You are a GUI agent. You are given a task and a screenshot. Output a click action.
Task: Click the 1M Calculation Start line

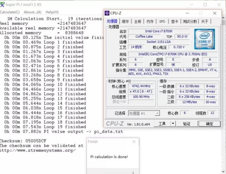pyautogui.click(x=55, y=19)
